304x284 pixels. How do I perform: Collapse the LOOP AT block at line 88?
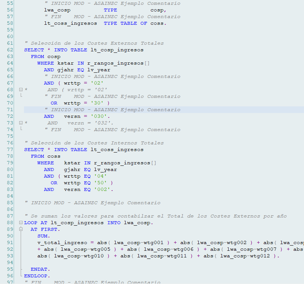[x=21, y=223]
